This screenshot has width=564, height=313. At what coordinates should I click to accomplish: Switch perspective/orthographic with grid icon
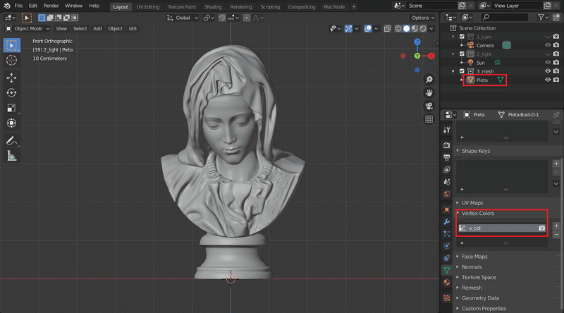[x=429, y=119]
